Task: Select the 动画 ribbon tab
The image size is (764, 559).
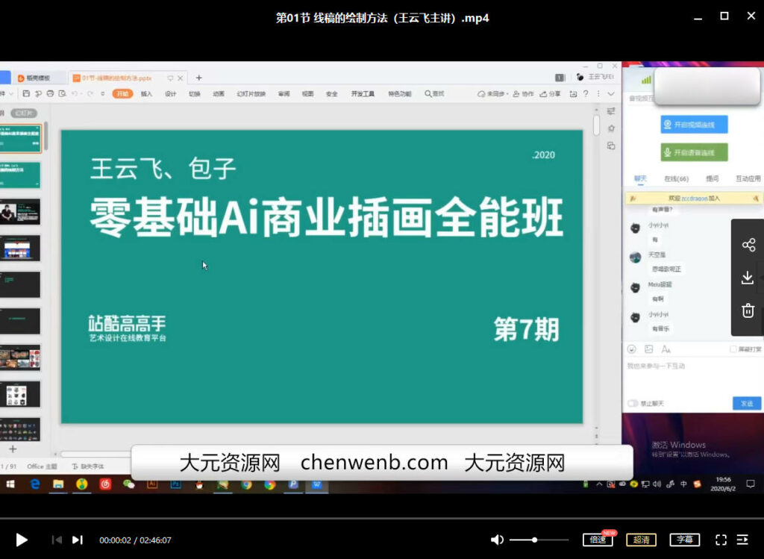Action: coord(219,93)
